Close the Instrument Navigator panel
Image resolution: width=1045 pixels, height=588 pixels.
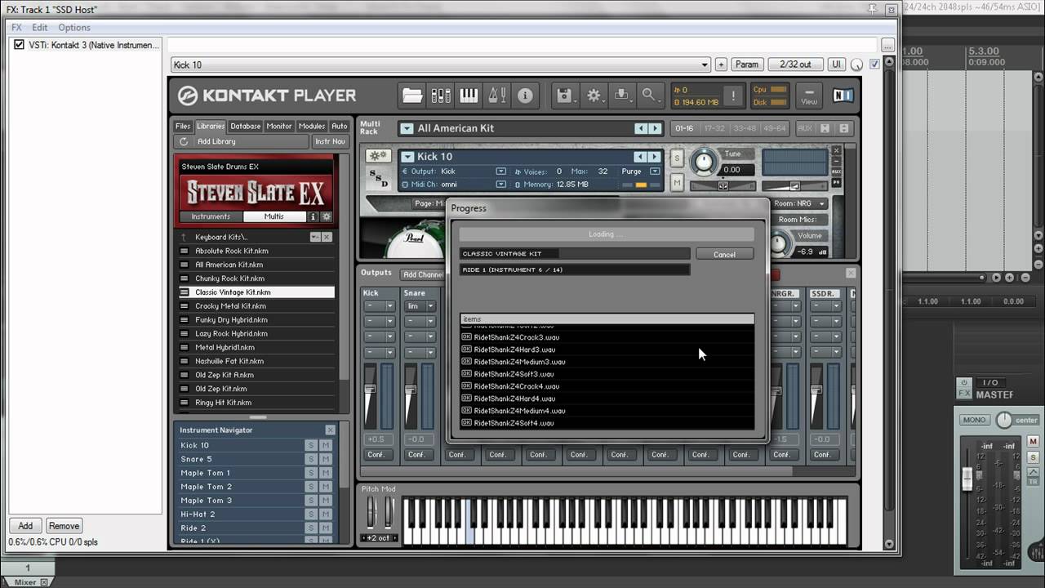[x=331, y=430]
